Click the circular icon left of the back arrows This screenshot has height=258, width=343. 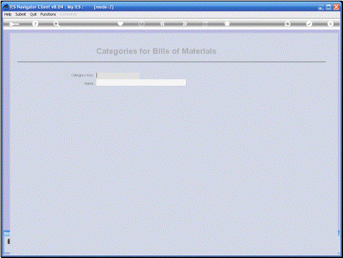pyautogui.click(x=141, y=24)
